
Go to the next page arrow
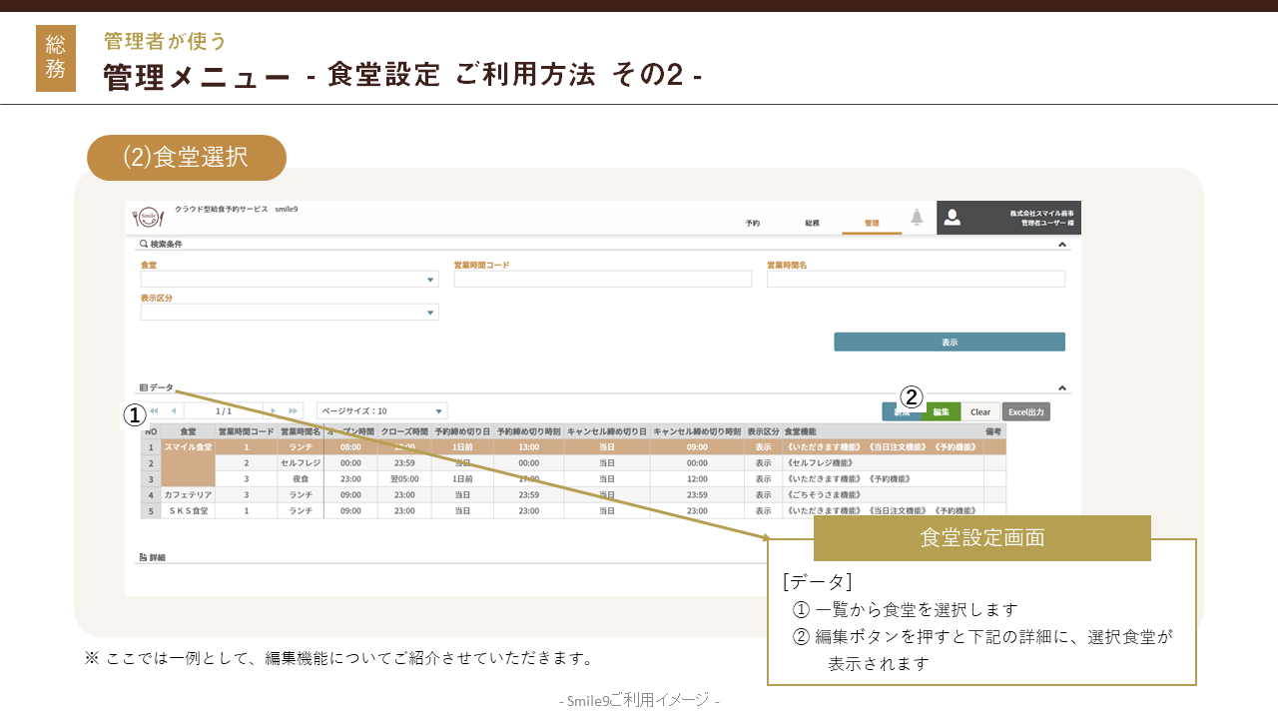pyautogui.click(x=274, y=410)
